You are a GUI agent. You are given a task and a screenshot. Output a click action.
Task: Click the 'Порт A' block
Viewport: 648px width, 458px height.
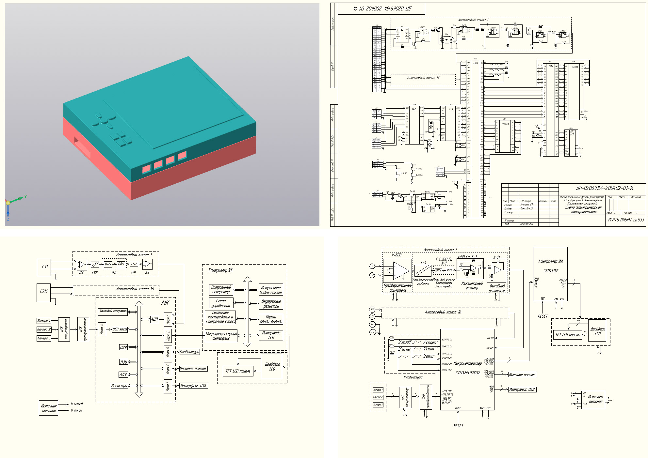coord(102,329)
